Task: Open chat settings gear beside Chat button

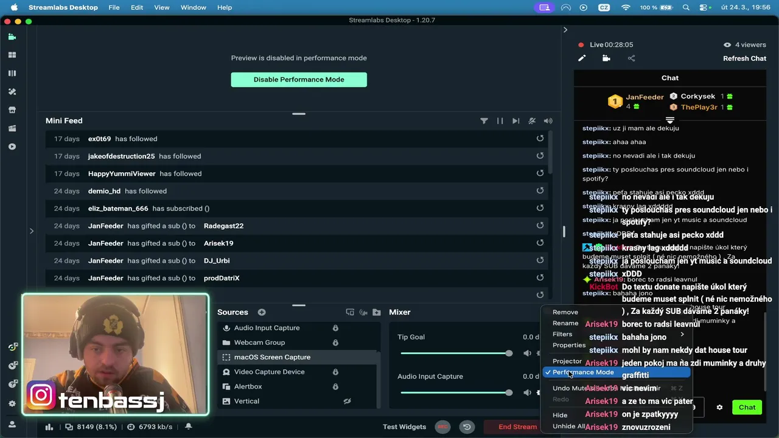Action: point(719,408)
